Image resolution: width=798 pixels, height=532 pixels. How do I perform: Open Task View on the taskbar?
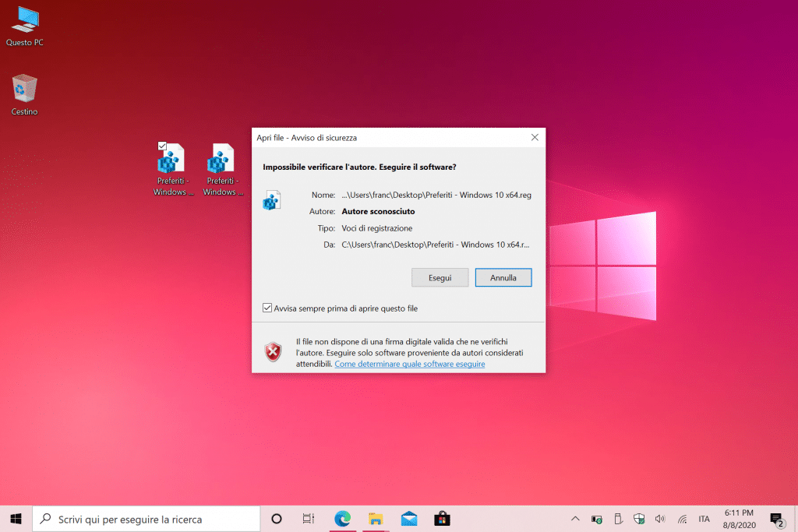309,519
